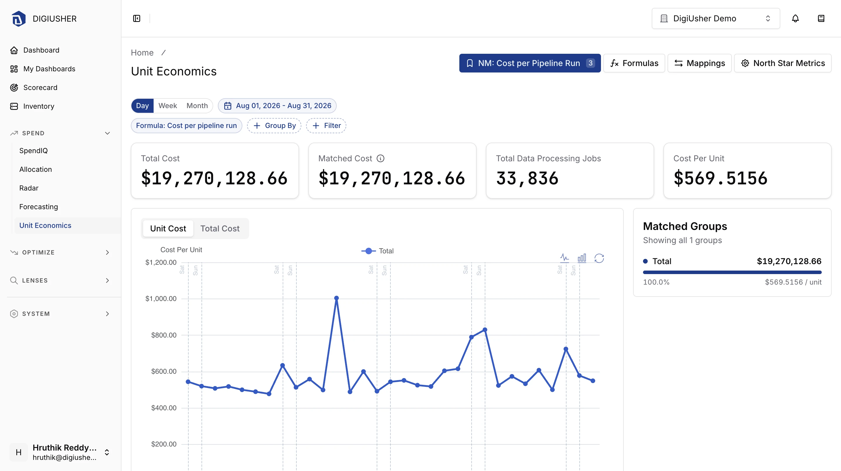
Task: Click the hruthik@digiushe... email text
Action: 64,457
